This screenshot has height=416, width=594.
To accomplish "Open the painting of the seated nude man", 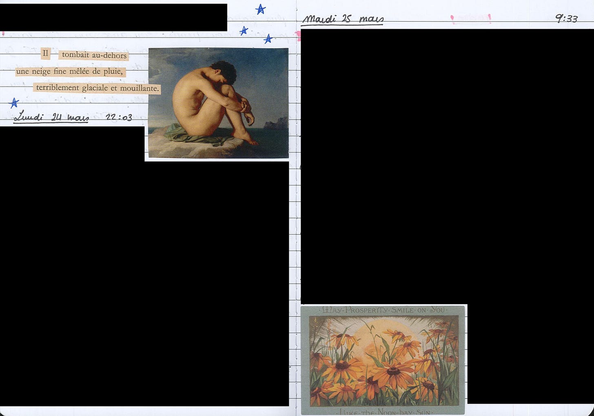I will tap(218, 103).
